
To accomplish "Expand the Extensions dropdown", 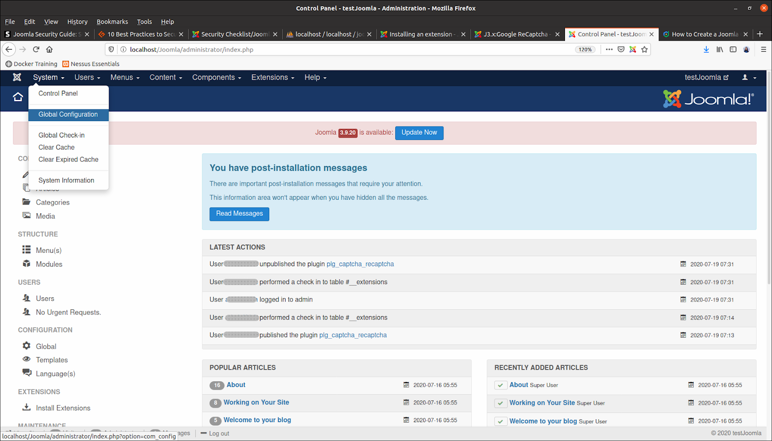I will tap(273, 77).
